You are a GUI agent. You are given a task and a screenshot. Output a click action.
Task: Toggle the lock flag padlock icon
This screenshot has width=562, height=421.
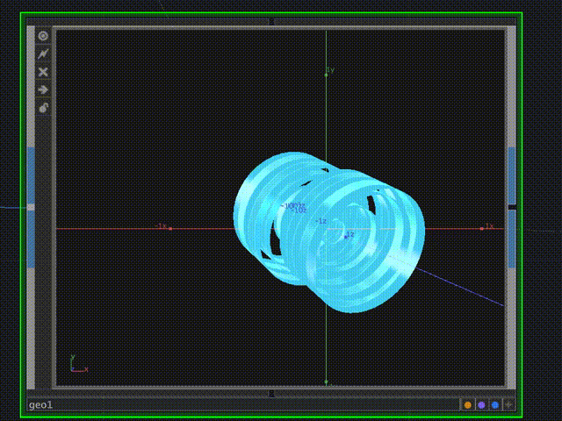[x=43, y=107]
